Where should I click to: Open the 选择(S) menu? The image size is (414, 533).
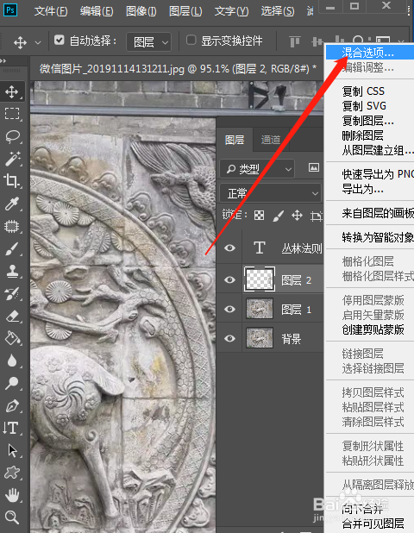pyautogui.click(x=278, y=11)
